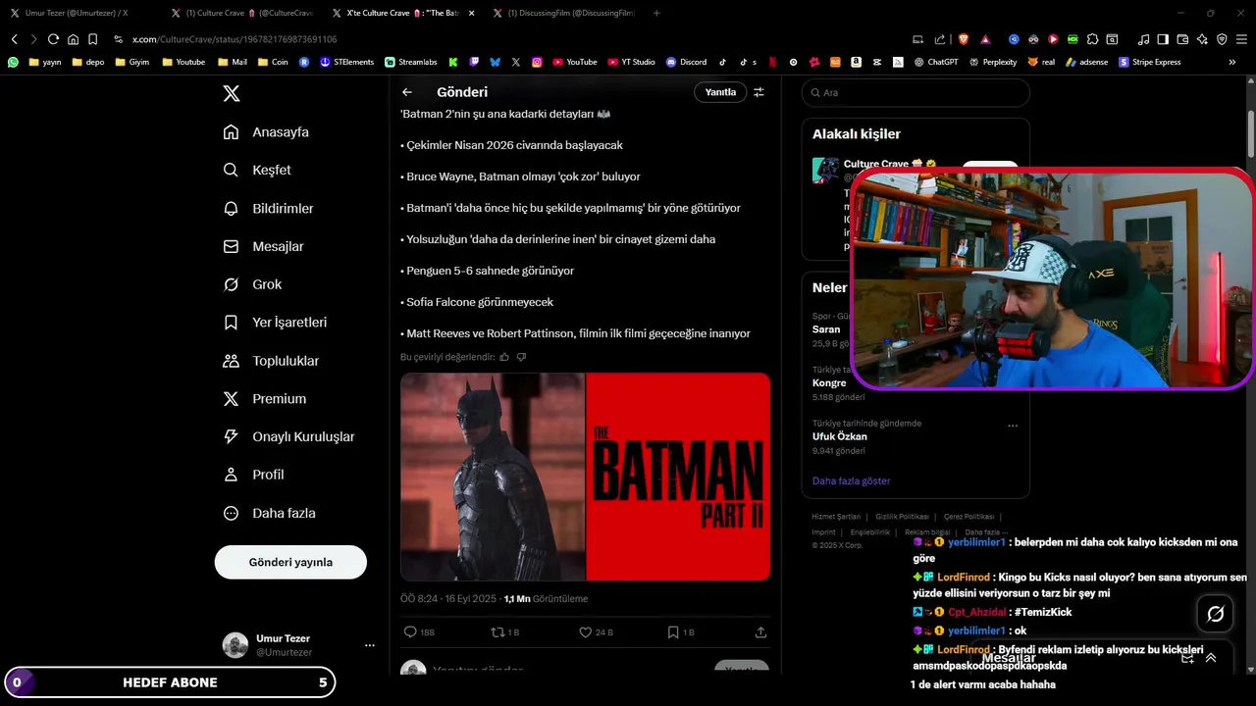The height and width of the screenshot is (706, 1256).
Task: Open Topluluklar communities
Action: [x=271, y=361]
